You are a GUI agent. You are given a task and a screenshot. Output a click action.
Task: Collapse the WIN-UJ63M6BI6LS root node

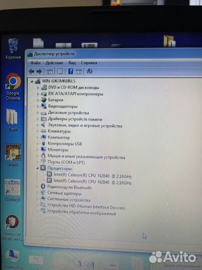click(x=32, y=81)
